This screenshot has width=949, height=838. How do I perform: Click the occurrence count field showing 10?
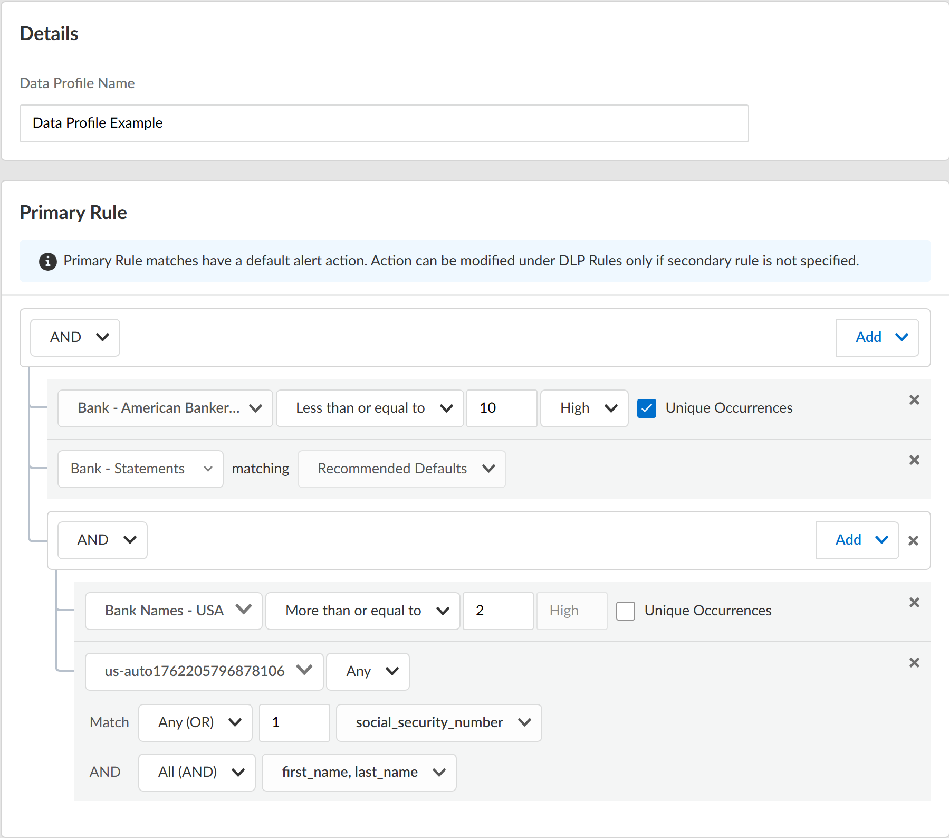[501, 408]
